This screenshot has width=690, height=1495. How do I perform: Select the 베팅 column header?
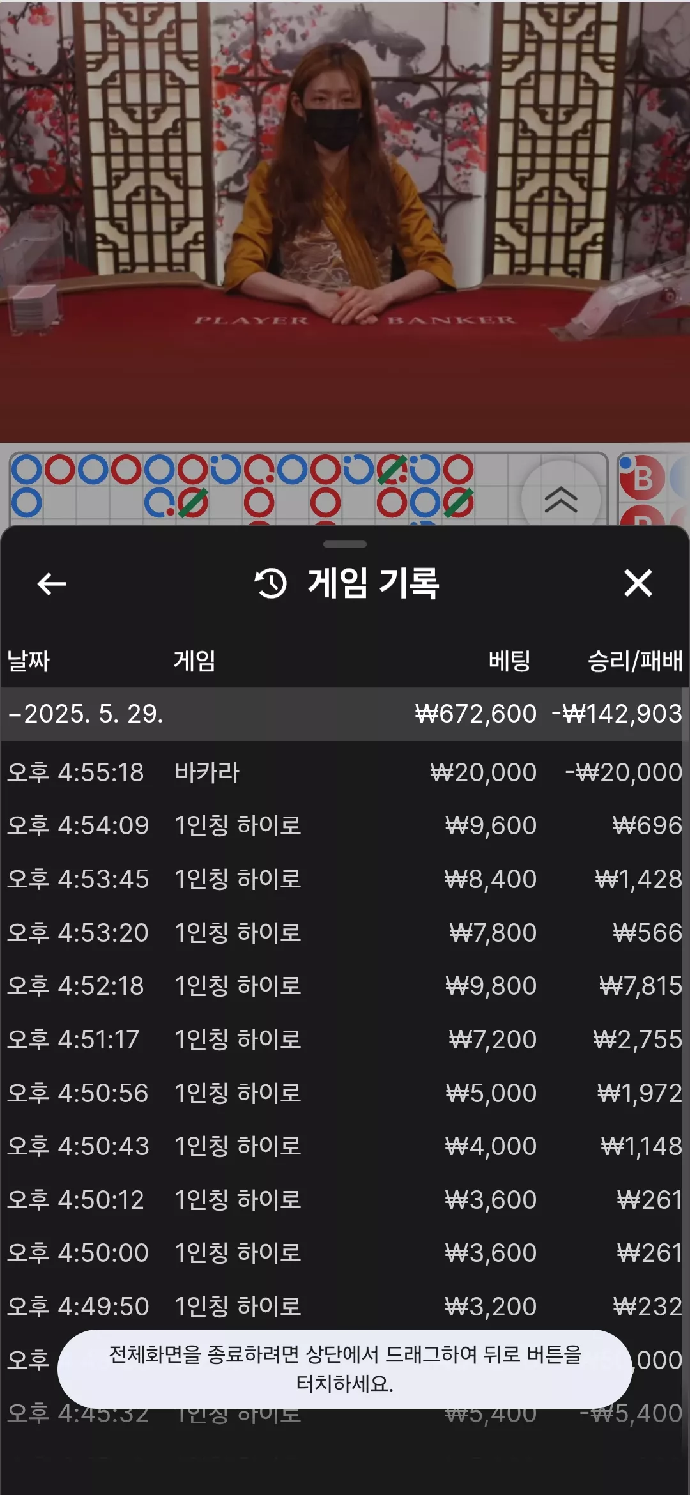click(x=509, y=661)
